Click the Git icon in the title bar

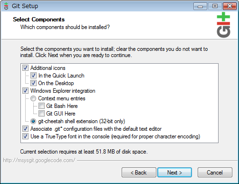tap(6, 6)
